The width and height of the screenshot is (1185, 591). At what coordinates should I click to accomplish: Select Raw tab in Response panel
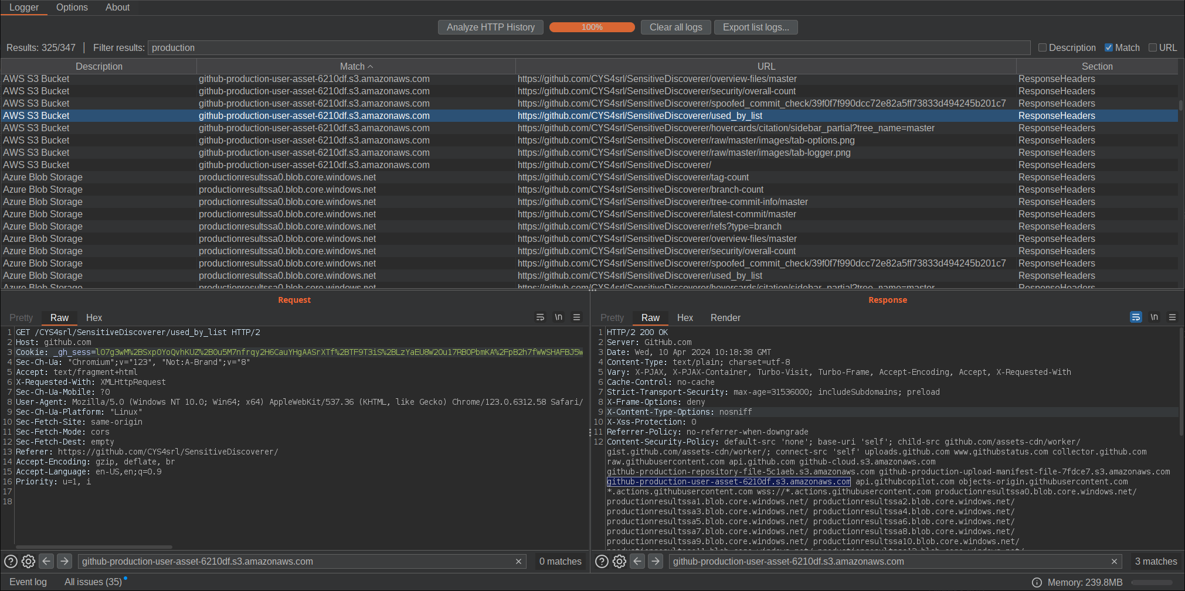pos(650,318)
